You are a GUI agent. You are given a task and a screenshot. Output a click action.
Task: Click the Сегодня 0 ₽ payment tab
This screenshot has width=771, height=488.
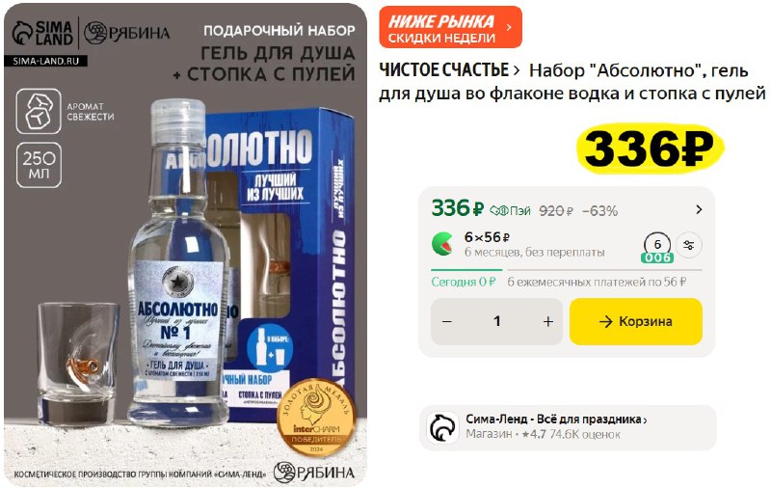coord(464,282)
